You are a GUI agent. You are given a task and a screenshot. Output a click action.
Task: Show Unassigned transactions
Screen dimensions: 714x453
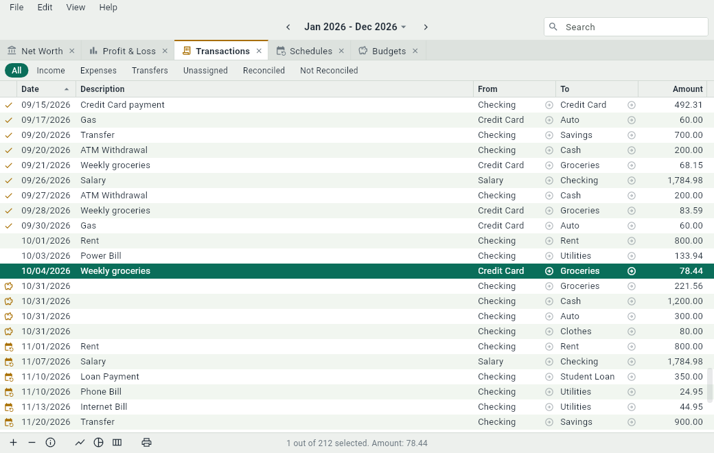pyautogui.click(x=205, y=71)
